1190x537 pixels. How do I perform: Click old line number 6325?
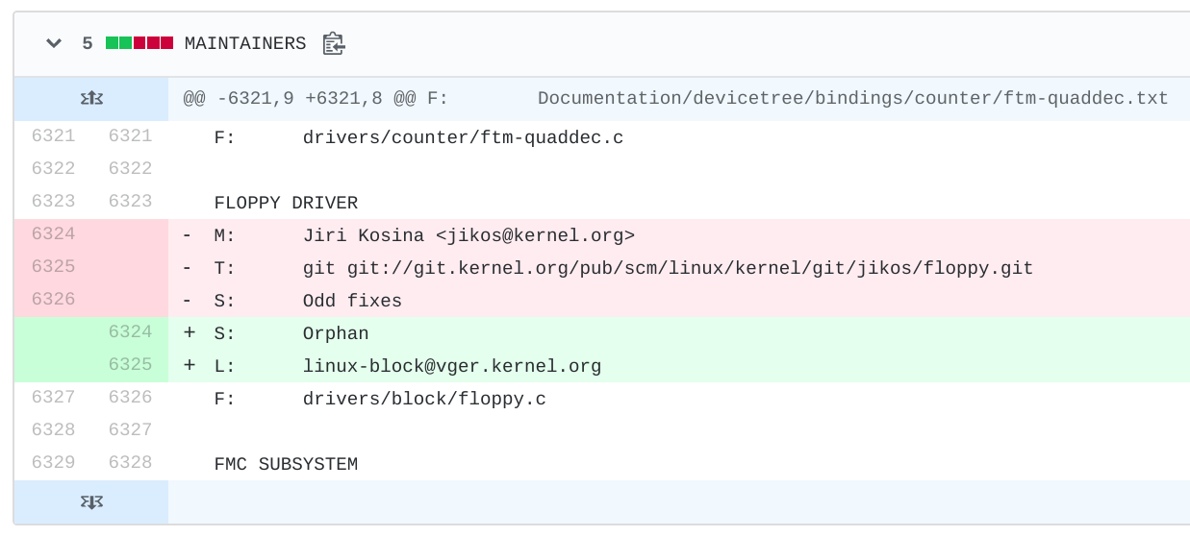[x=53, y=267]
